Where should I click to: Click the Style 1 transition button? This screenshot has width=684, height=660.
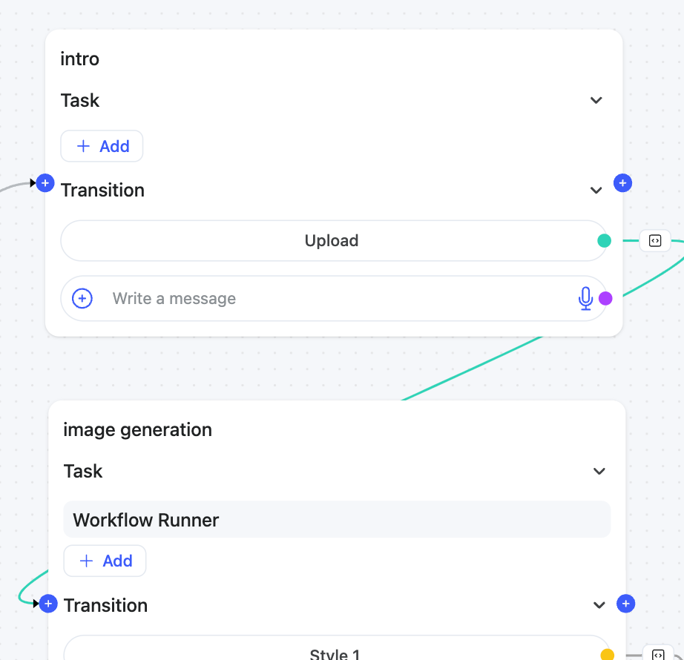coord(334,653)
